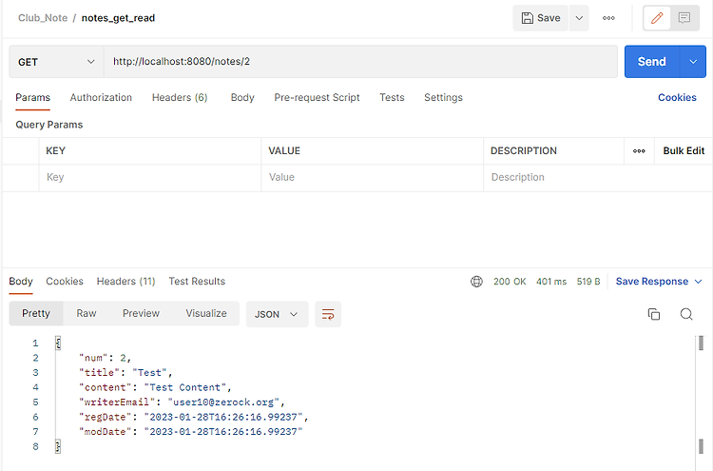Click the "writerEmail" line in response
This screenshot has width=713, height=471.
(x=182, y=402)
